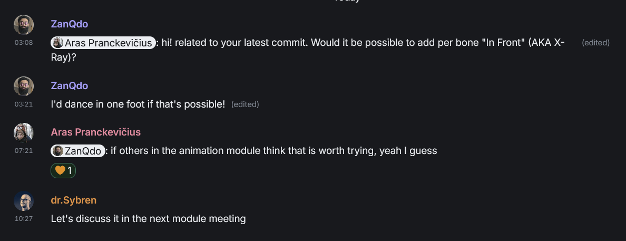The image size is (626, 241).
Task: Click the 03:08 message timestamp
Action: click(24, 42)
